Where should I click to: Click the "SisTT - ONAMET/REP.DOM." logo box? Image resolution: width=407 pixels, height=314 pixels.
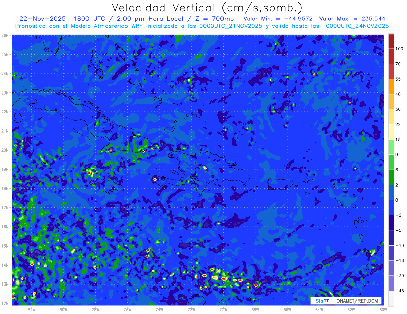(346, 301)
